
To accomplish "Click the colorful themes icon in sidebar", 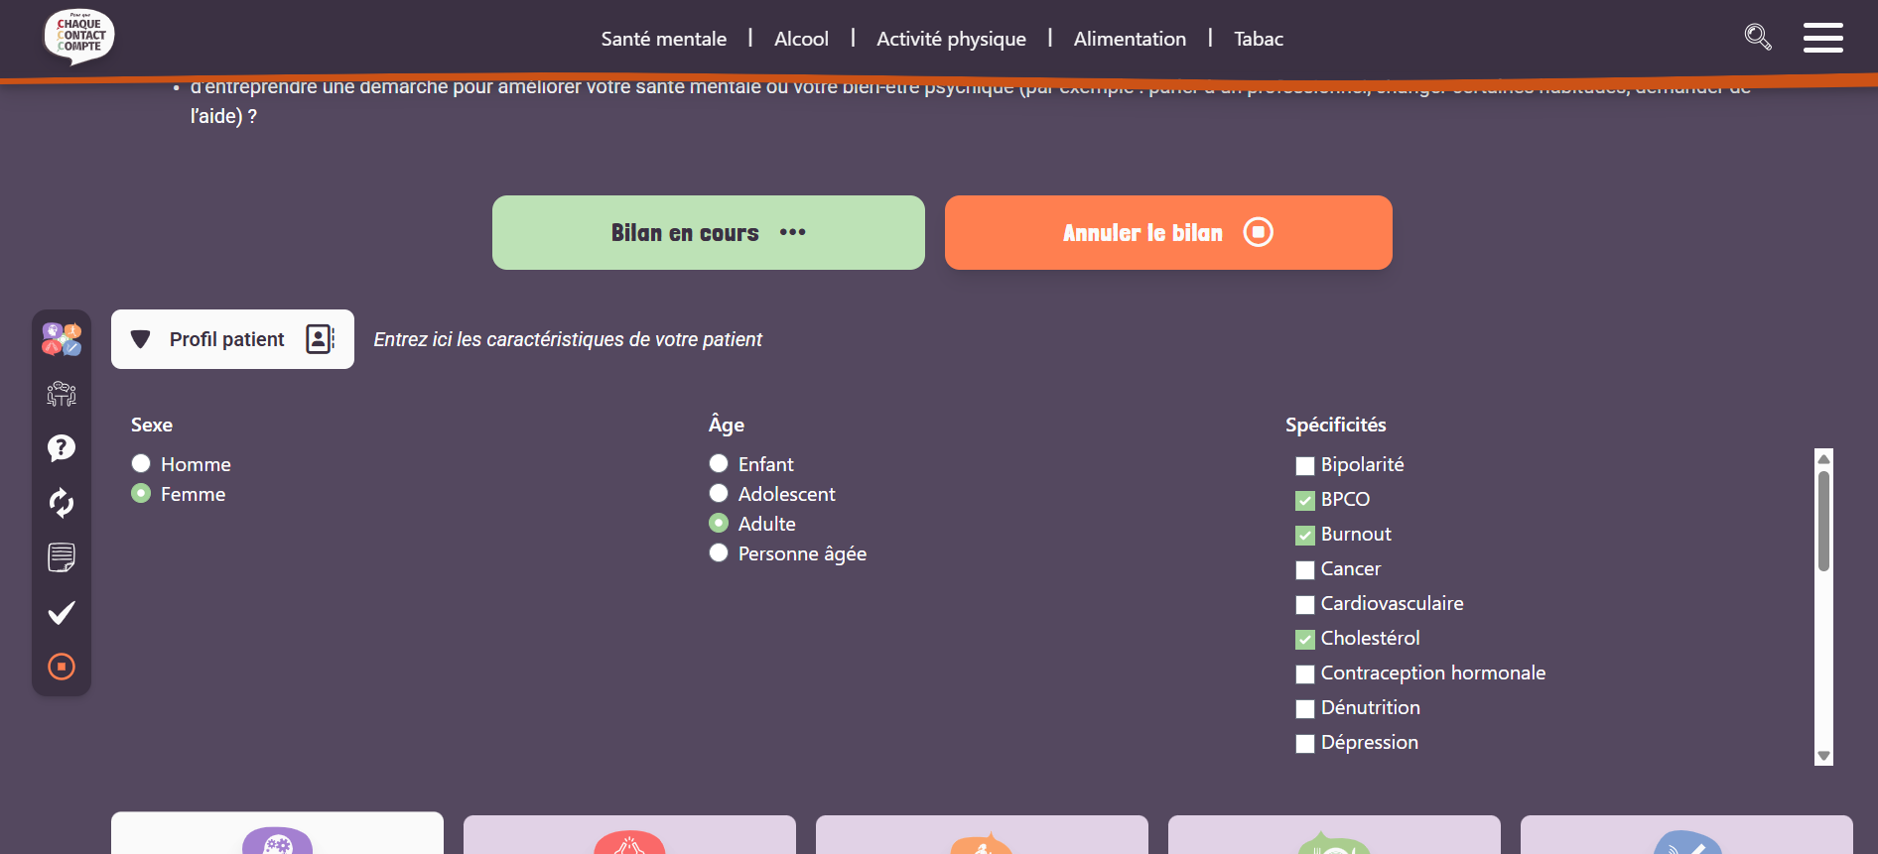I will [x=62, y=339].
